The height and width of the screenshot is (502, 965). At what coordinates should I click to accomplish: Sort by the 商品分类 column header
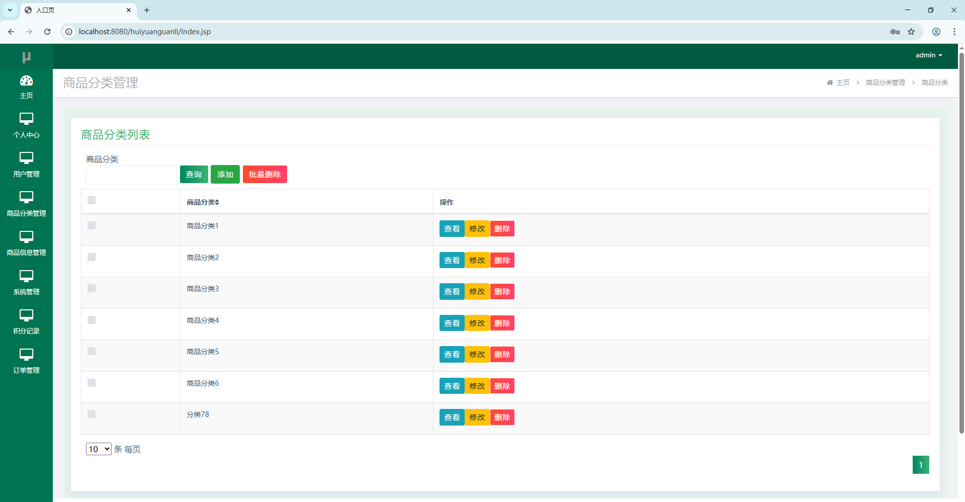[203, 202]
